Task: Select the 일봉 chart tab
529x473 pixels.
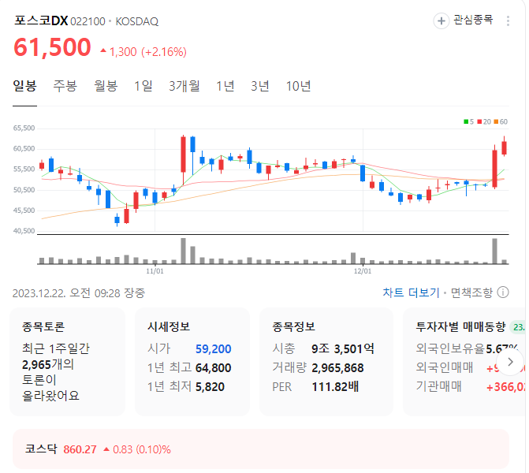Action: tap(24, 86)
